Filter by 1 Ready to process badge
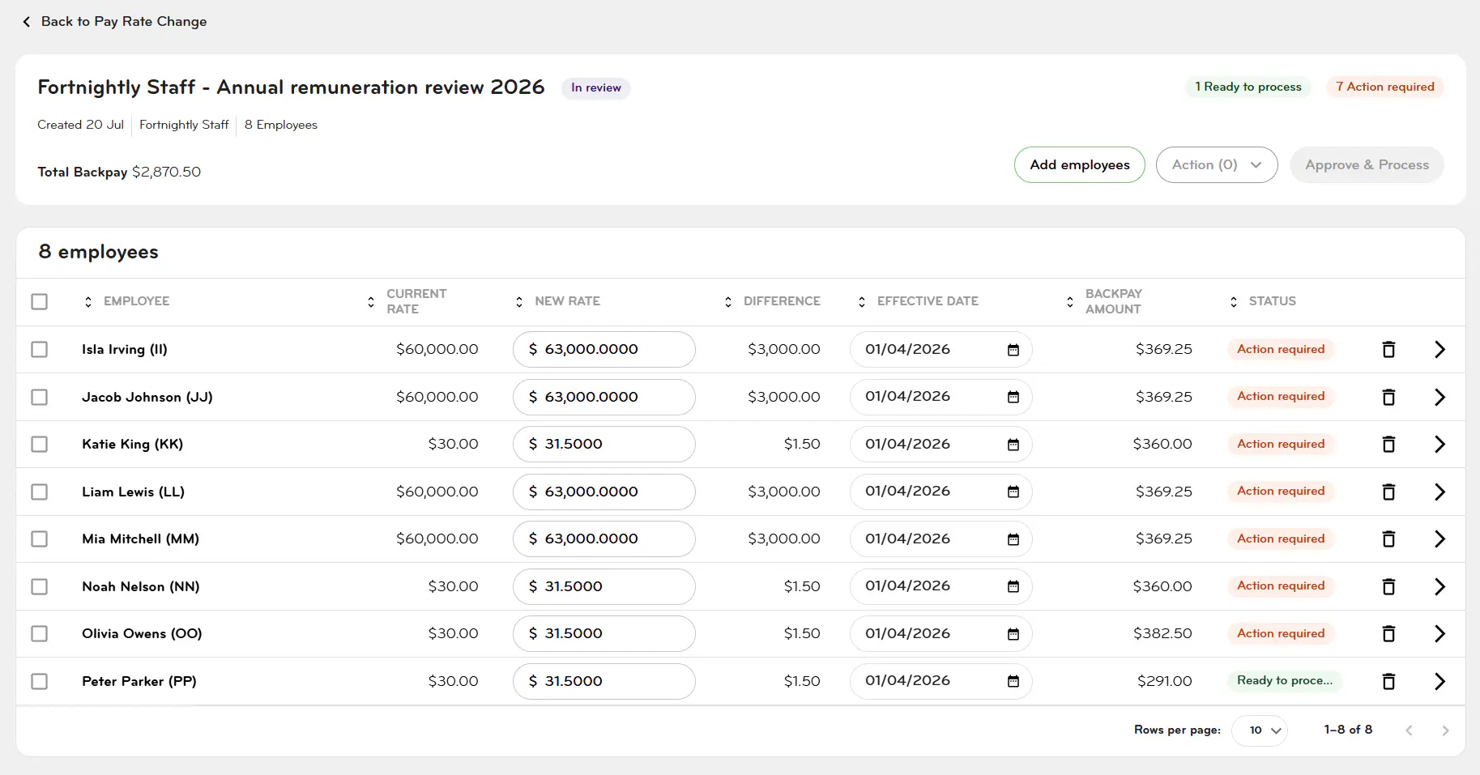Screen dimensions: 1480x775 pos(1248,87)
